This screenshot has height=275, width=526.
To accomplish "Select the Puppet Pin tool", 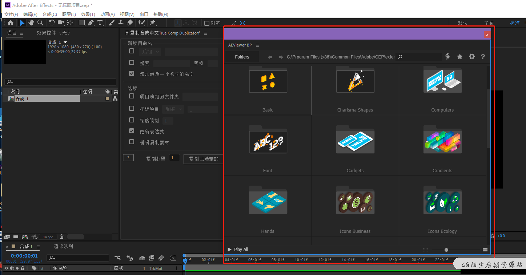I will point(153,23).
